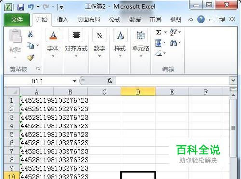Screen dimensions: 241x179
Task: Open the 审阅 (Review) tab
Action: [155, 20]
